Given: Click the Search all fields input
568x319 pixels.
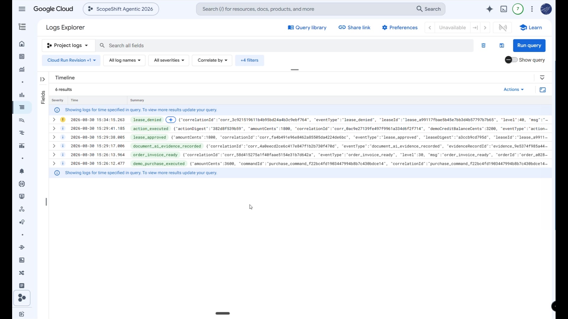Looking at the screenshot, I should coord(284,45).
